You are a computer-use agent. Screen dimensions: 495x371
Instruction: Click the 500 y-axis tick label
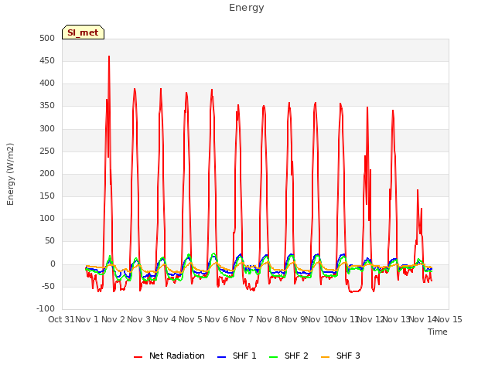(47, 38)
